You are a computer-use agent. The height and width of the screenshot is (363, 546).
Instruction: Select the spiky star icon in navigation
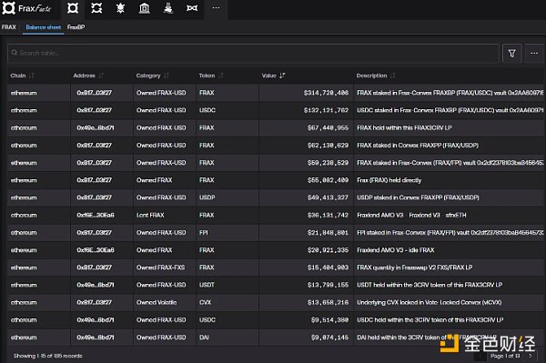coord(120,8)
